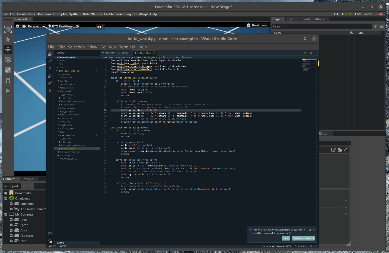Choose the Select arrow tool in Isaac Sim
Screen dimensions: 389x253
coord(8,40)
